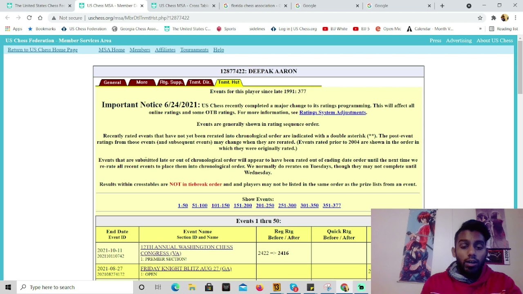Switch to Chrome on the taskbar

click(x=344, y=287)
